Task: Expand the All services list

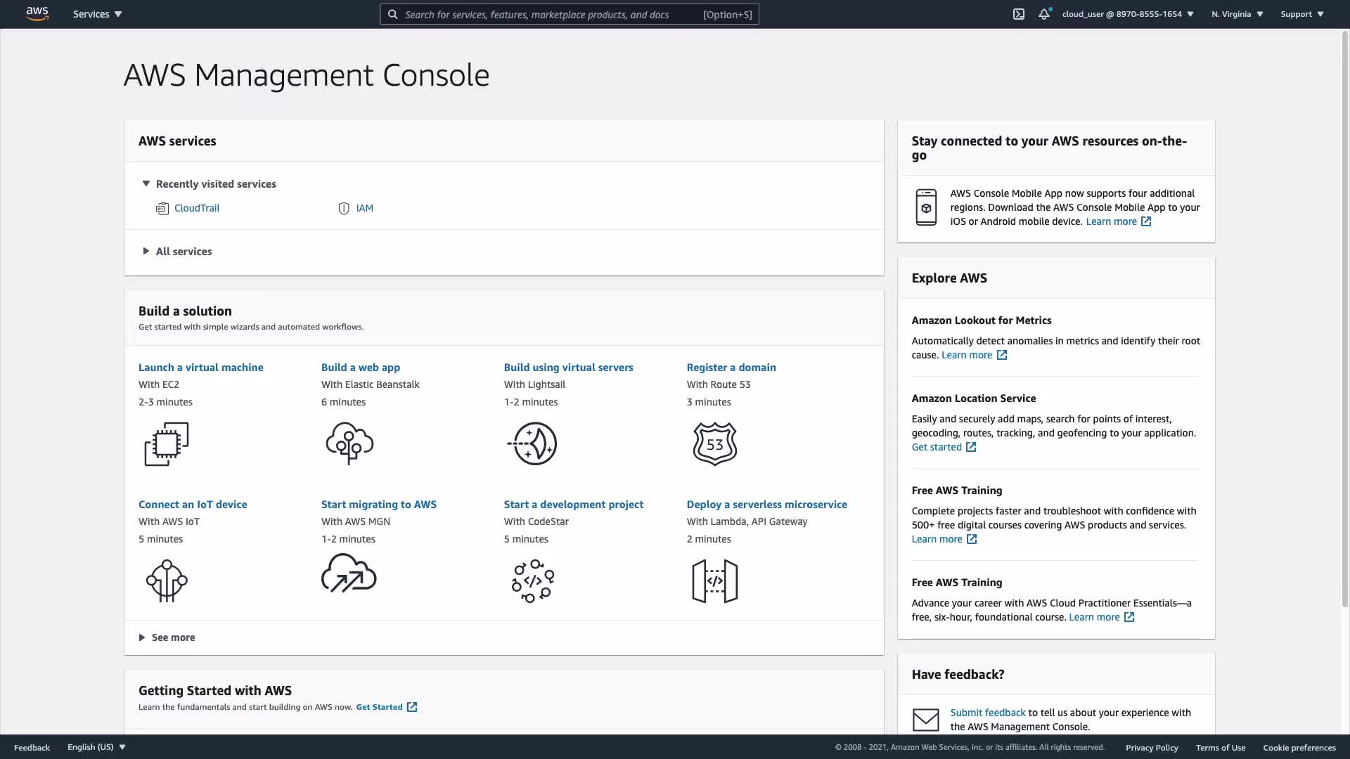Action: point(146,252)
